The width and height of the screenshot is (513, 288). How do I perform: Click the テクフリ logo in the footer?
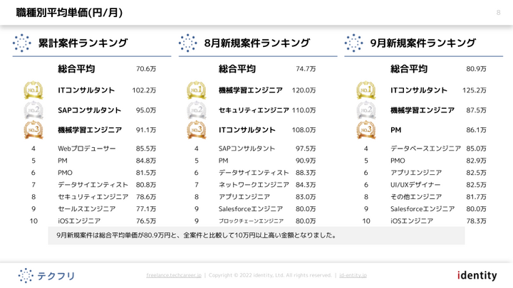(x=46, y=275)
